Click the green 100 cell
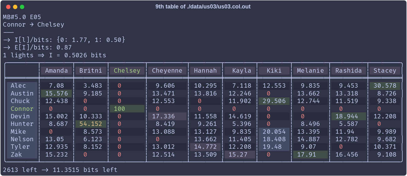 tap(127, 109)
